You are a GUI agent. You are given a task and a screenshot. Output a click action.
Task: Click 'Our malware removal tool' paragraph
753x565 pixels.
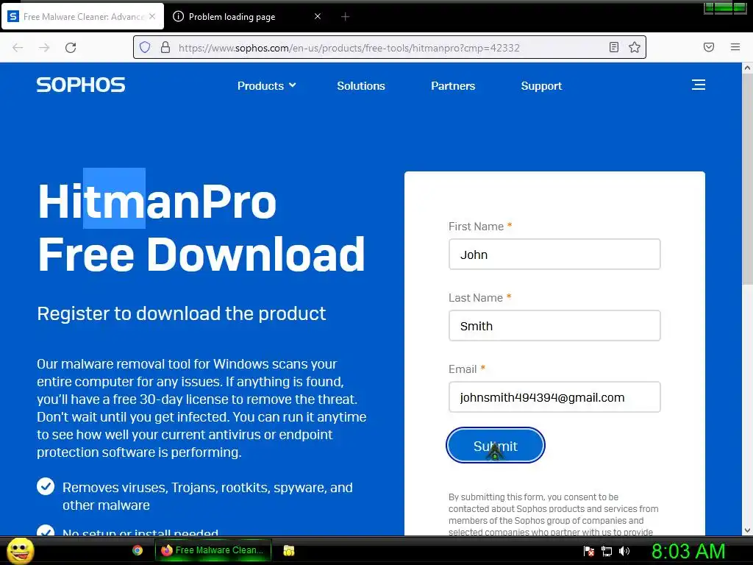pos(201,408)
